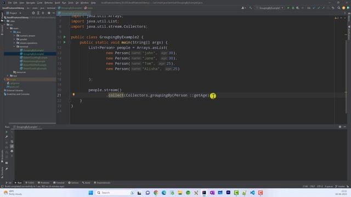Hide the Project panel with the minus icon
The height and width of the screenshot is (197, 351).
tap(54, 13)
